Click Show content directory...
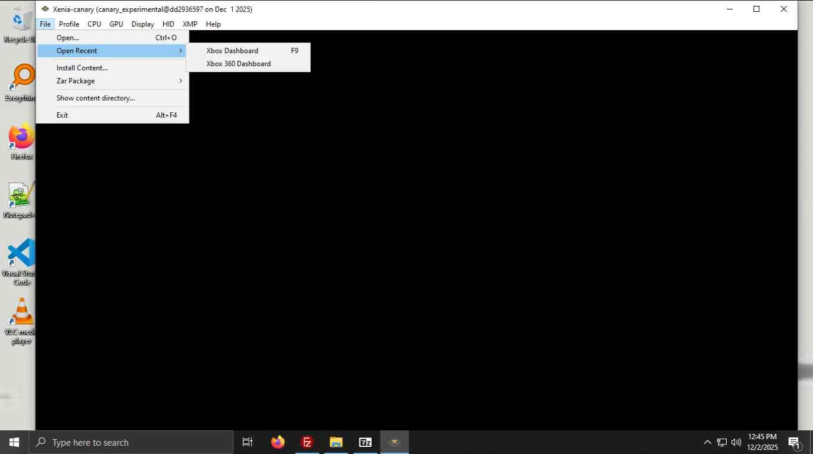 (112, 98)
